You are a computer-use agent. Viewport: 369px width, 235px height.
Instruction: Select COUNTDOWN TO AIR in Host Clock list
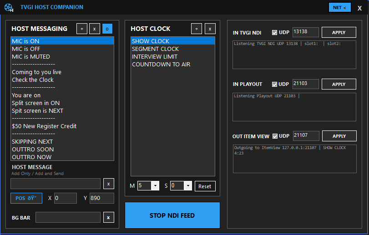[173, 65]
